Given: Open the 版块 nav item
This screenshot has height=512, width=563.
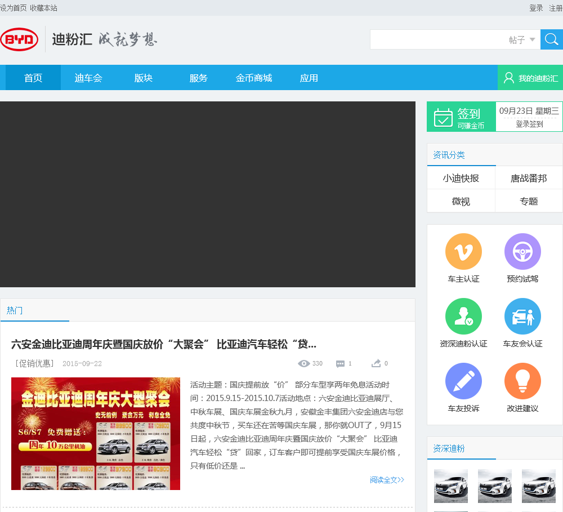Looking at the screenshot, I should (144, 78).
